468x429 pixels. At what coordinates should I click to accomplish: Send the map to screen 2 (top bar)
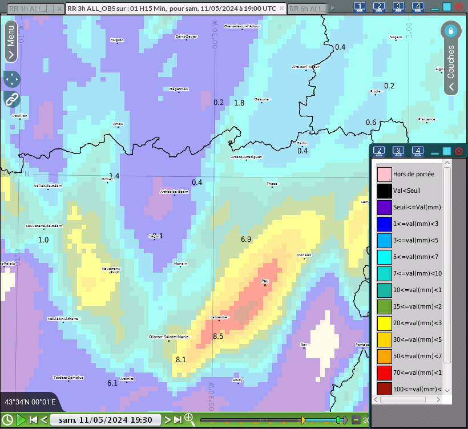pyautogui.click(x=379, y=7)
